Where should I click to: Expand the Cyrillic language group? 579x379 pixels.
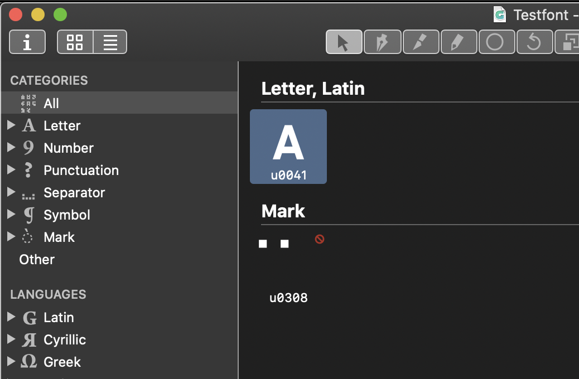click(x=12, y=339)
